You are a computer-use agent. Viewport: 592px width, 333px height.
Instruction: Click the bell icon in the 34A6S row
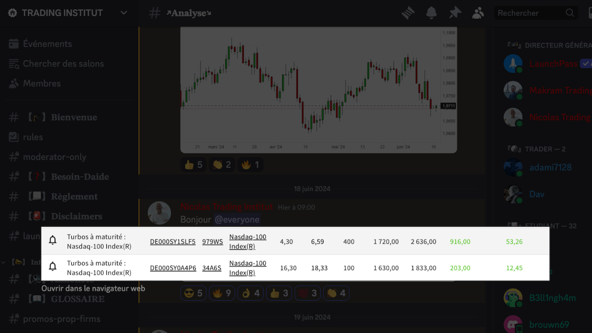(53, 267)
